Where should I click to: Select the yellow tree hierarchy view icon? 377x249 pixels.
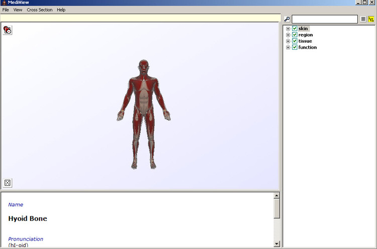[x=371, y=19]
